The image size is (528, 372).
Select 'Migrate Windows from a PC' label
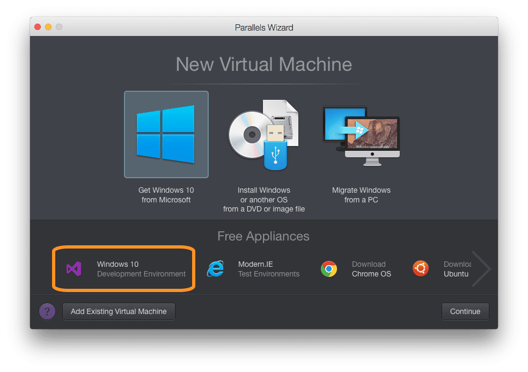click(x=361, y=195)
